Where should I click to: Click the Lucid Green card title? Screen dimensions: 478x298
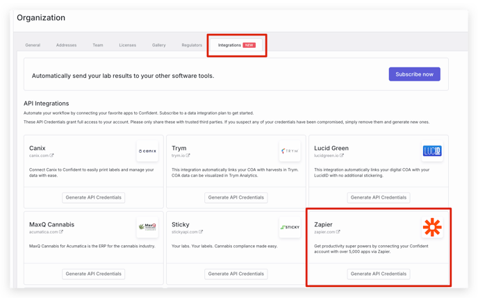[x=331, y=148]
